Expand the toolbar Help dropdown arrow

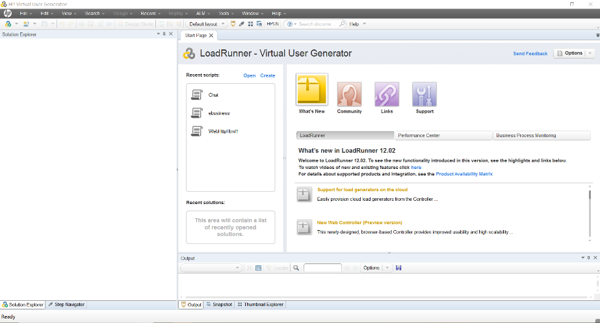pyautogui.click(x=364, y=24)
